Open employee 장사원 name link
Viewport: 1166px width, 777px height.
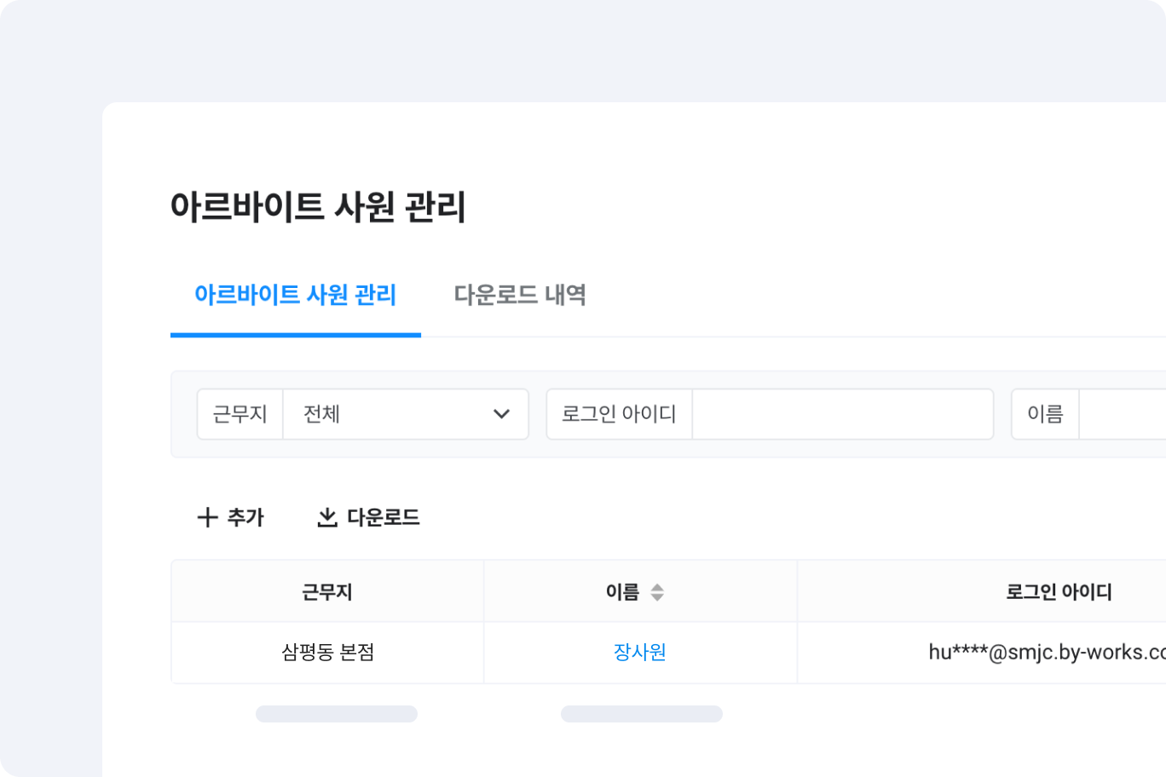(x=639, y=653)
